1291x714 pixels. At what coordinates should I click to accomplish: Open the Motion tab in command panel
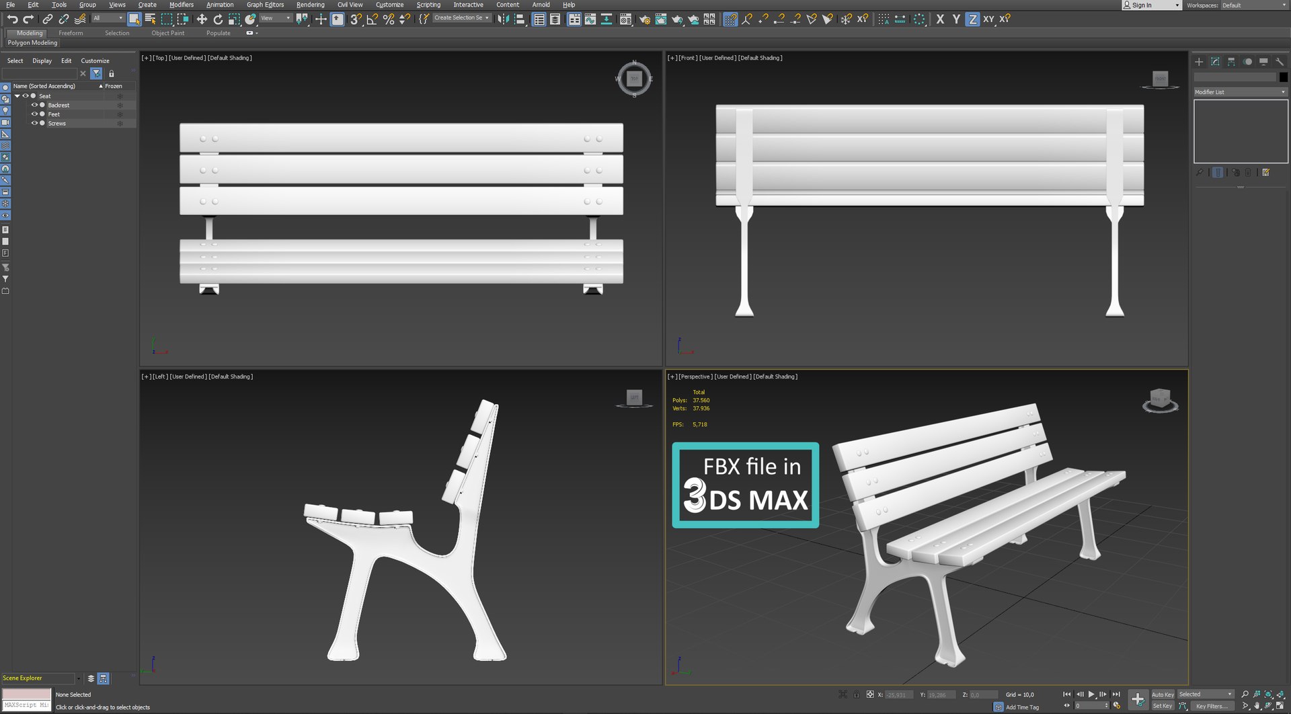(1247, 61)
